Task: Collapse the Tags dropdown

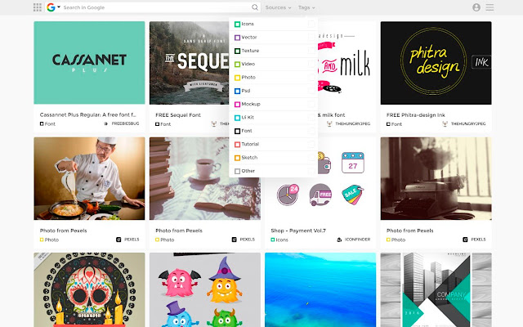Action: [306, 7]
